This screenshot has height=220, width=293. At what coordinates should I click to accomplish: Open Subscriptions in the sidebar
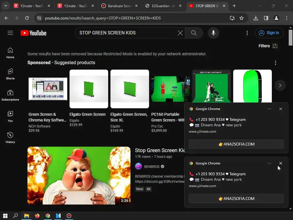[x=10, y=95]
